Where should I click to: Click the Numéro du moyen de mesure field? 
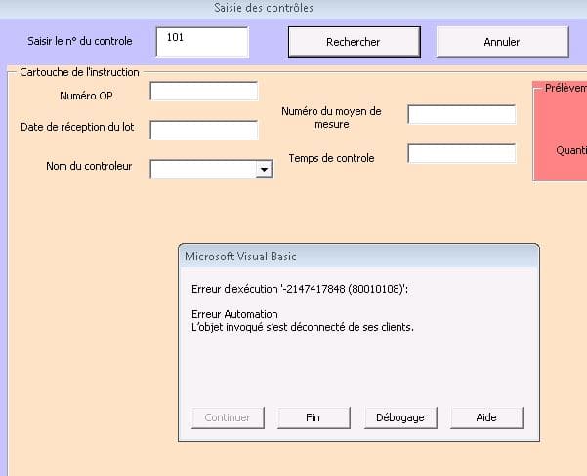pyautogui.click(x=461, y=115)
